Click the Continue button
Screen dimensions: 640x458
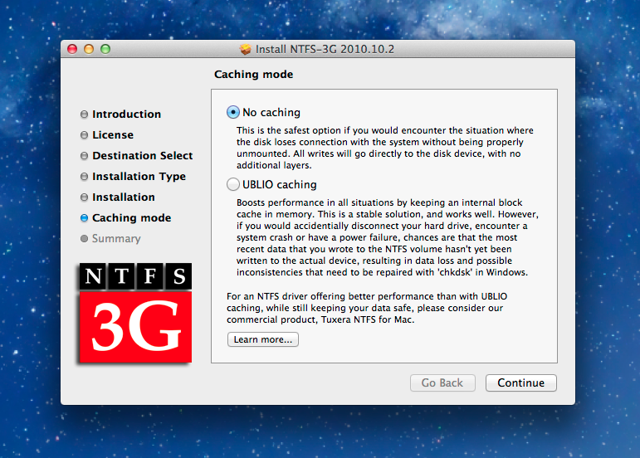tap(520, 383)
